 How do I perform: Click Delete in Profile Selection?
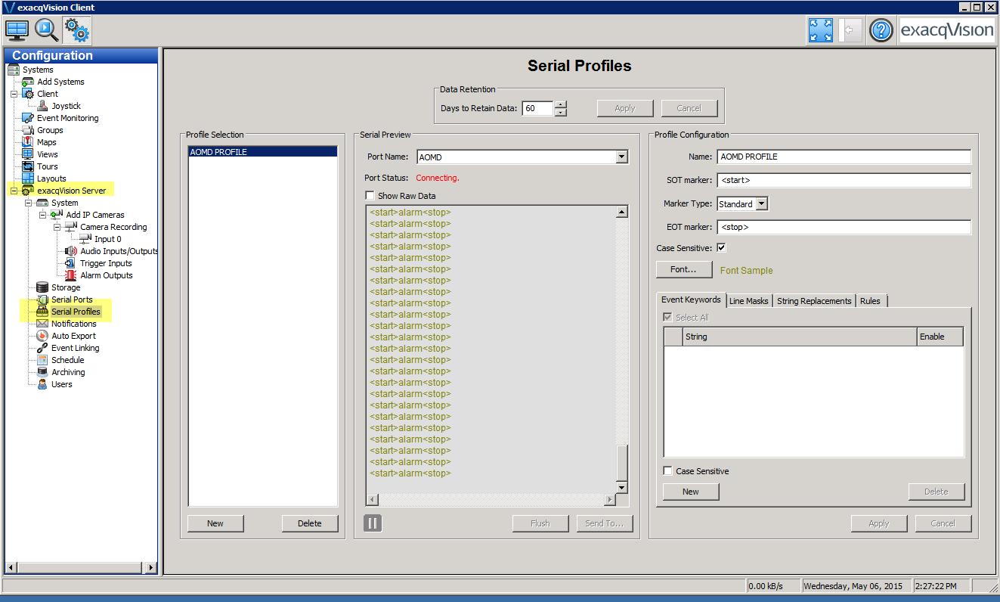310,523
